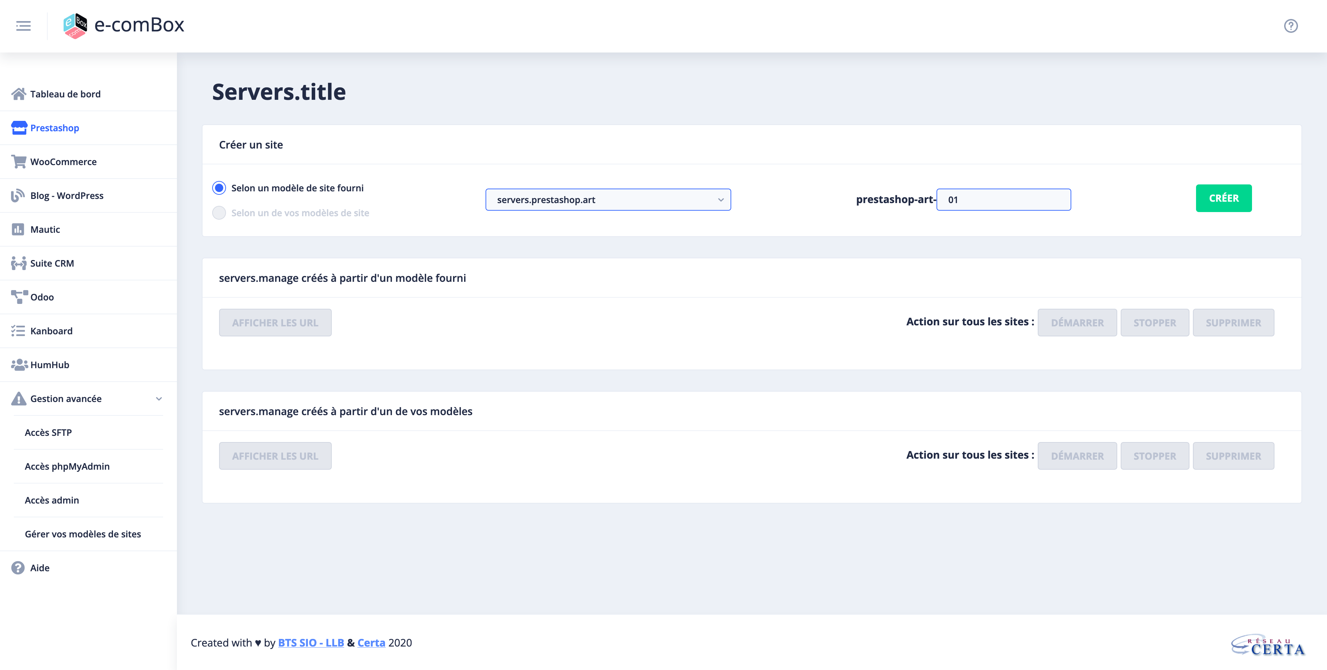The image size is (1327, 670).
Task: Toggle the hamburger sidebar menu
Action: coord(23,26)
